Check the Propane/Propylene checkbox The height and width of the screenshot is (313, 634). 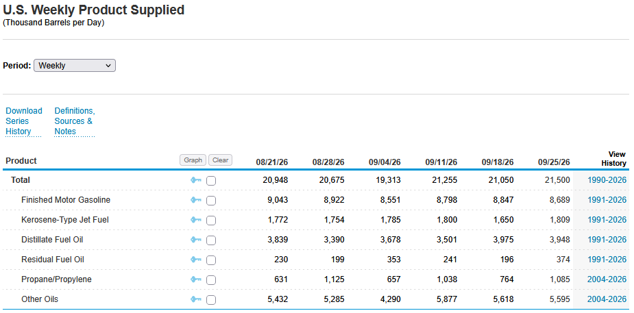point(211,279)
